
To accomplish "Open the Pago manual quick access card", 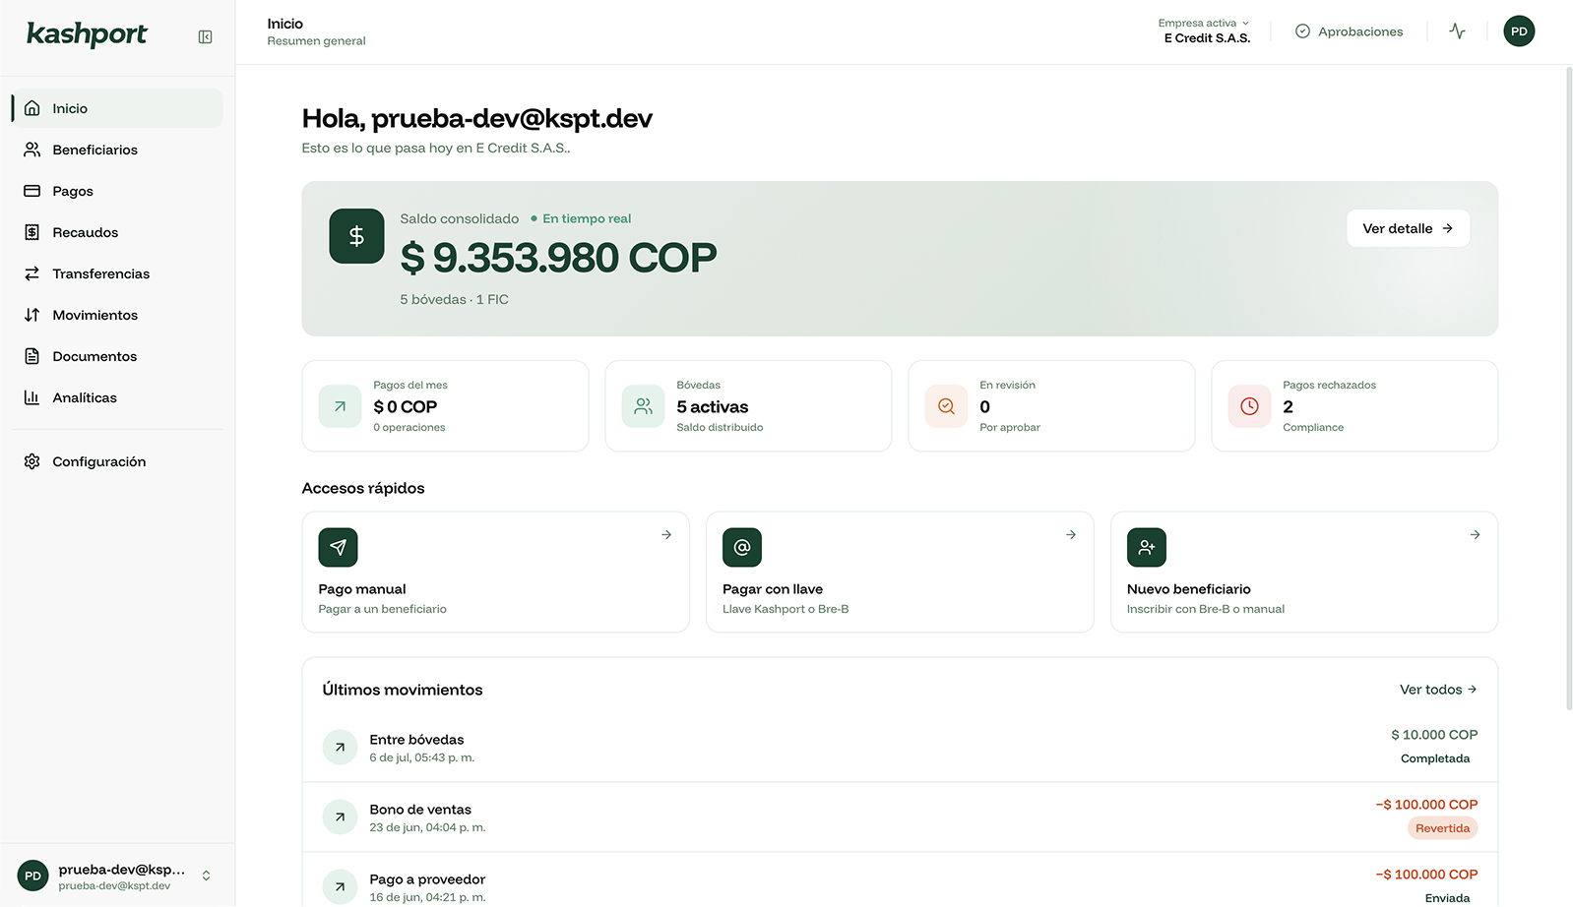I will (x=495, y=572).
